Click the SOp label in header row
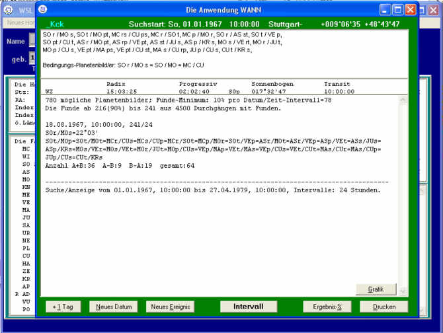Image resolution: width=443 pixels, height=333 pixels. (x=234, y=92)
